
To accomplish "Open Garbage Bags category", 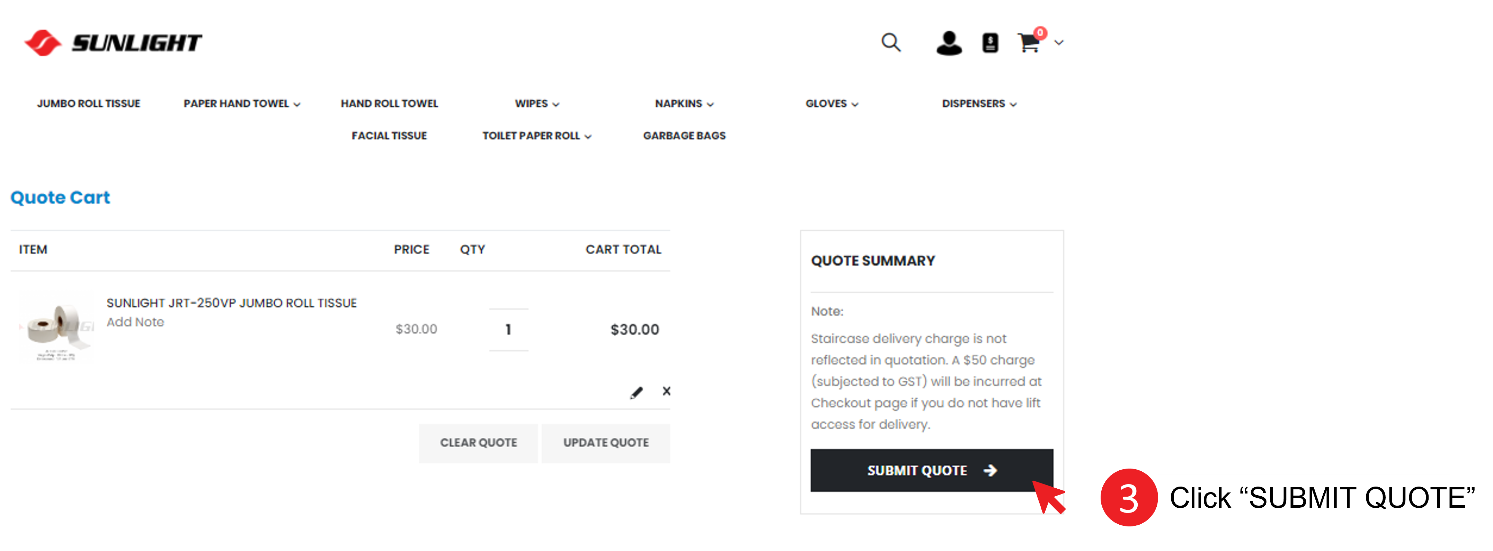I will point(684,135).
